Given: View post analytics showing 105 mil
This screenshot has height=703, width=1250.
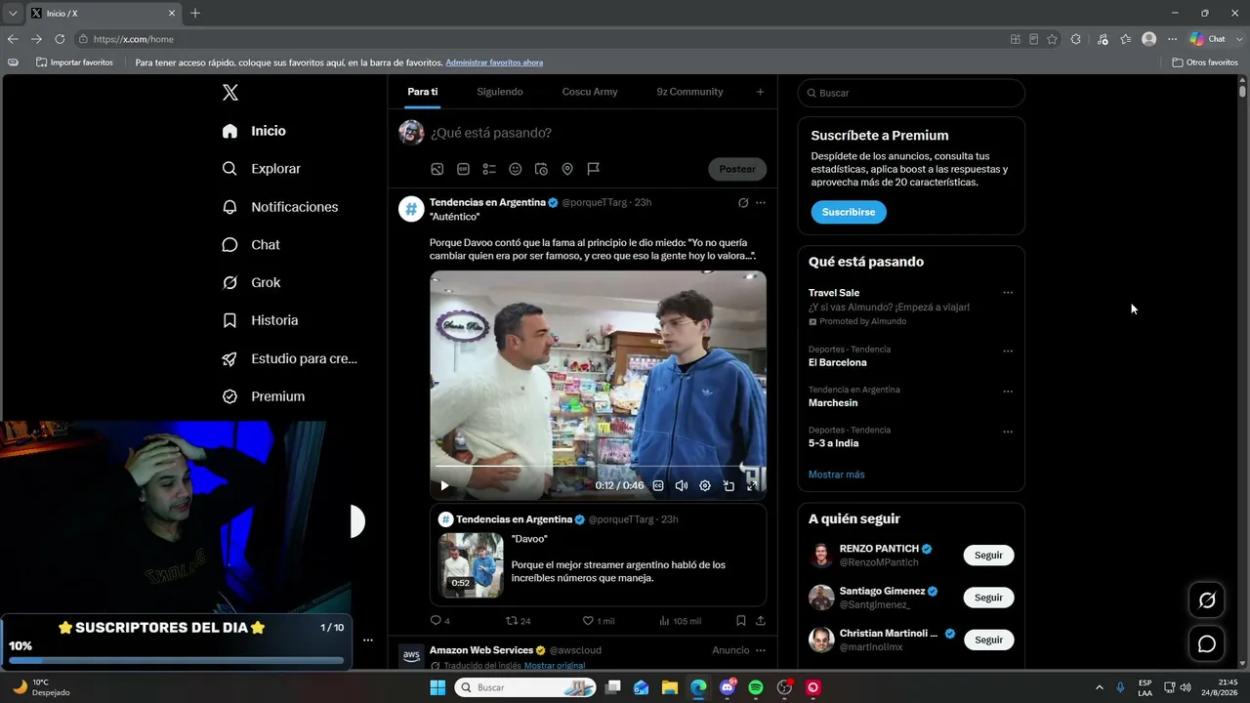Looking at the screenshot, I should 681,621.
